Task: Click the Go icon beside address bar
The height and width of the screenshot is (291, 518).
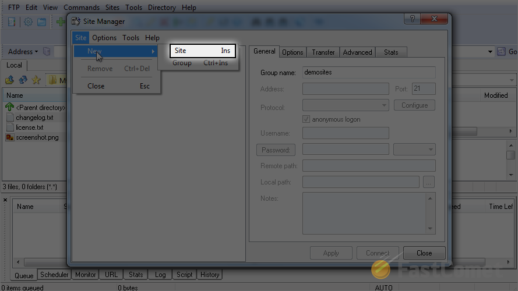Action: [501, 52]
